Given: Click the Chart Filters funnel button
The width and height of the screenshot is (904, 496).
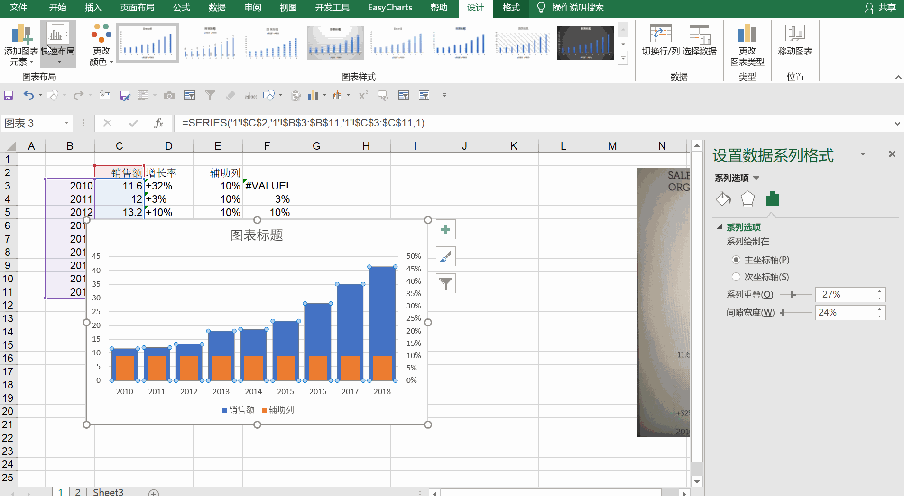Looking at the screenshot, I should [x=445, y=284].
